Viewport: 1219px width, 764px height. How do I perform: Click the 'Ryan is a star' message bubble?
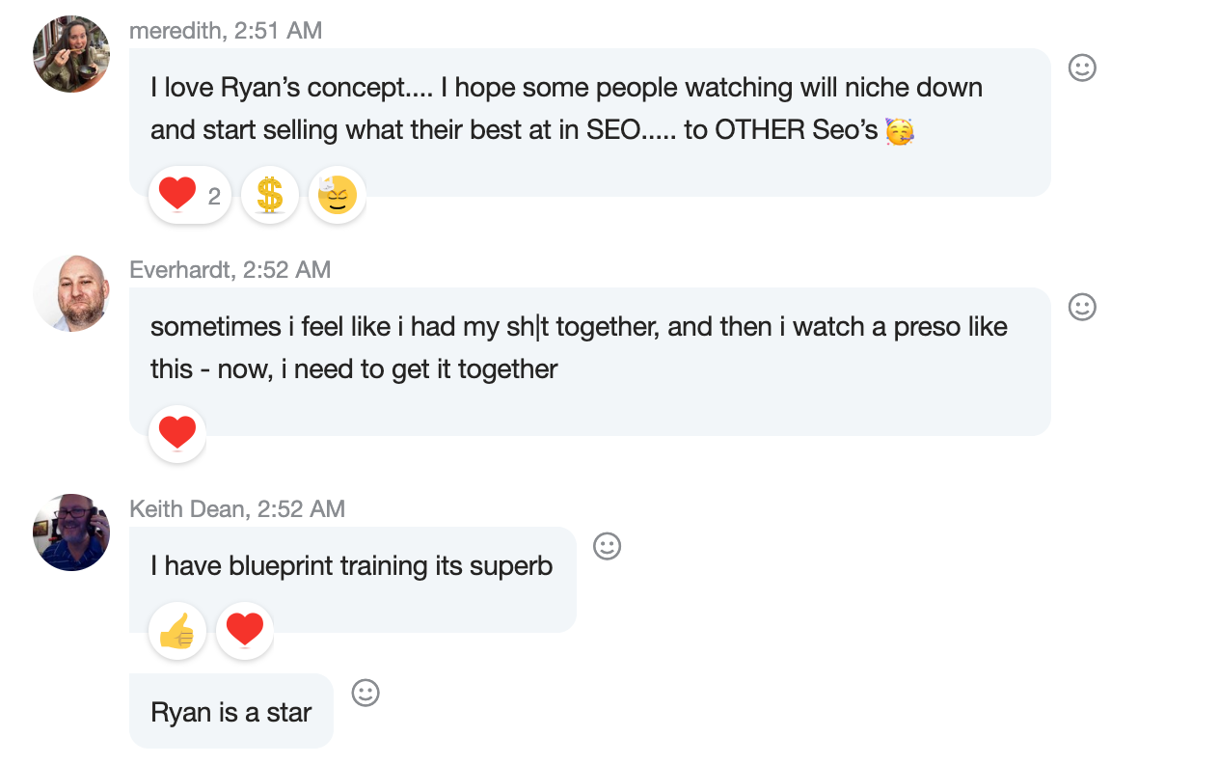click(x=231, y=712)
